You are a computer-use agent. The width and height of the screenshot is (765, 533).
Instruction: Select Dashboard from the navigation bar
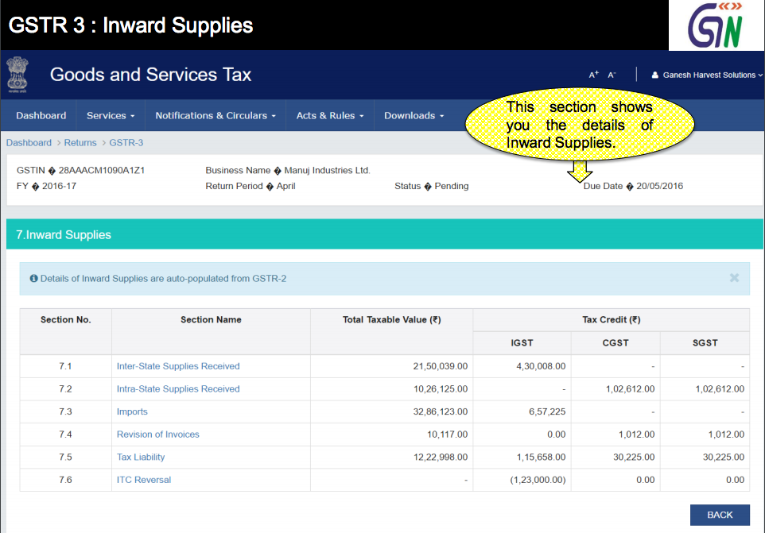point(40,115)
